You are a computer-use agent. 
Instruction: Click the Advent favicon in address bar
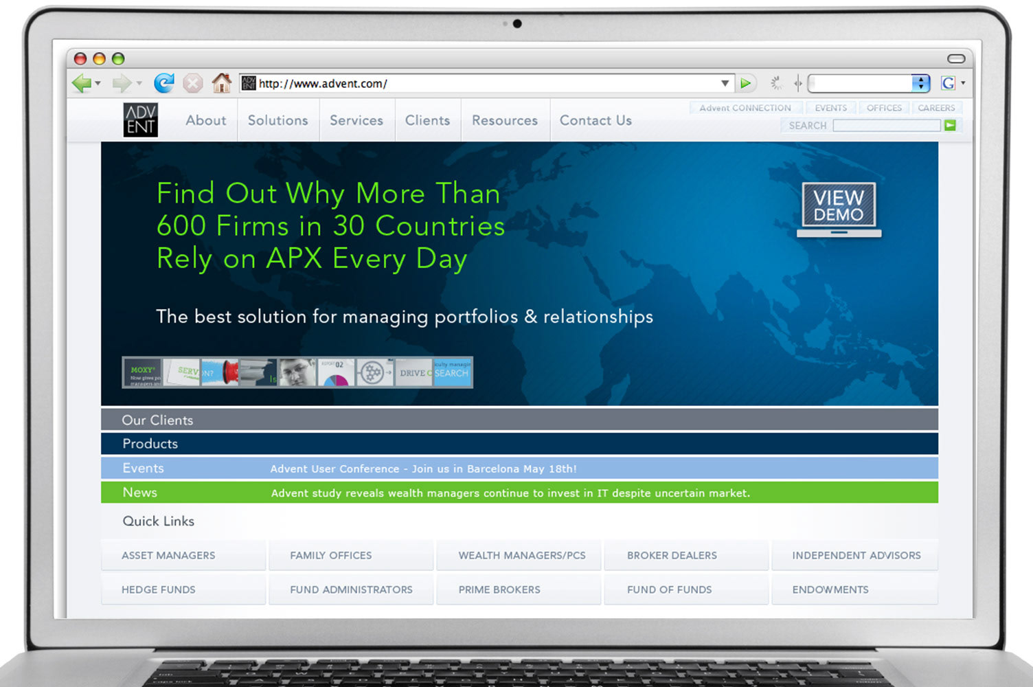click(249, 84)
